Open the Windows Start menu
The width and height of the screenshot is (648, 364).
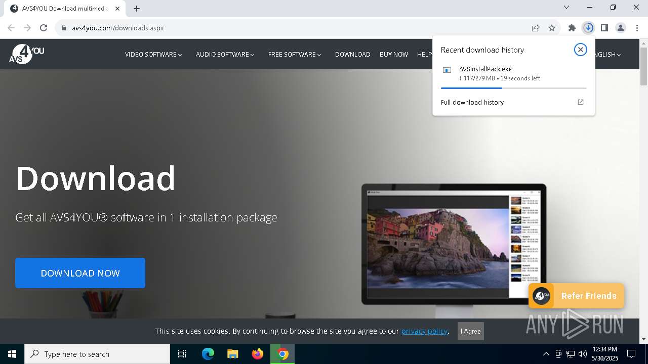tap(12, 354)
